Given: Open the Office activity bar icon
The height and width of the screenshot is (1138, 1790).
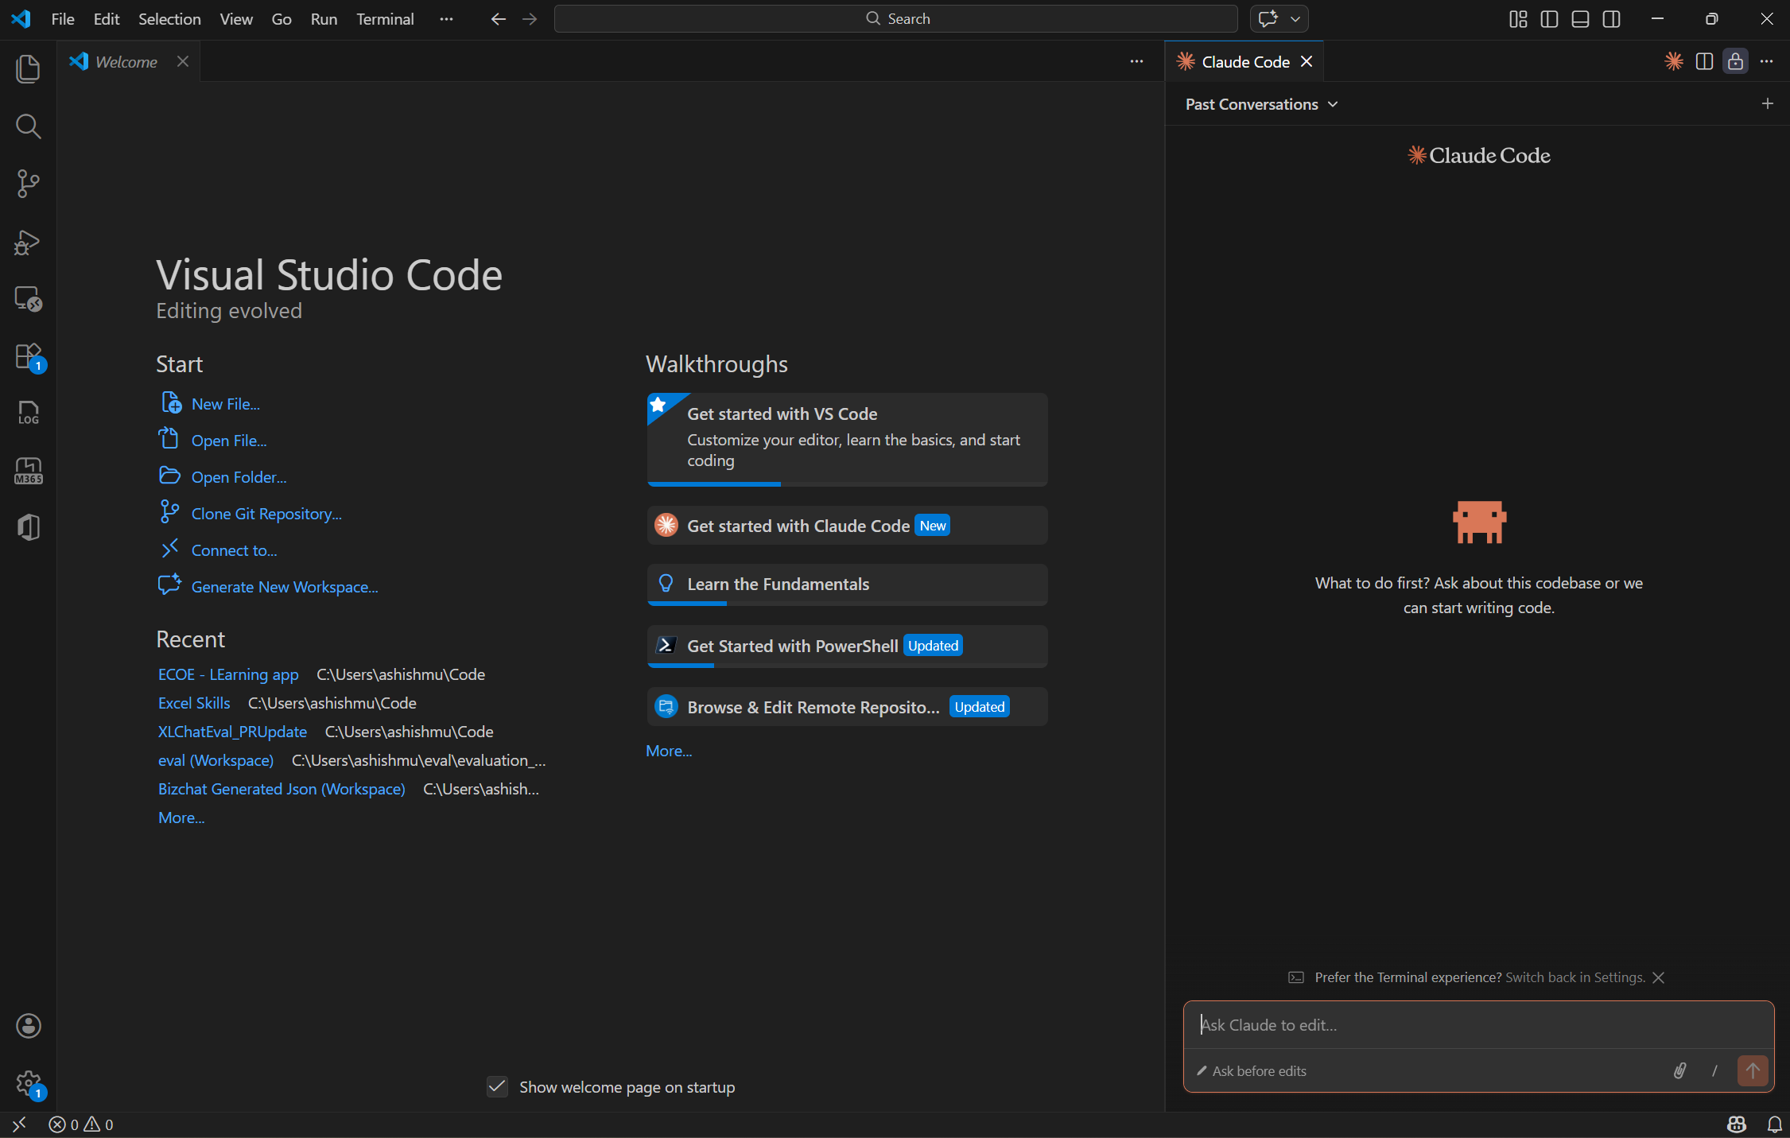Looking at the screenshot, I should click(28, 527).
